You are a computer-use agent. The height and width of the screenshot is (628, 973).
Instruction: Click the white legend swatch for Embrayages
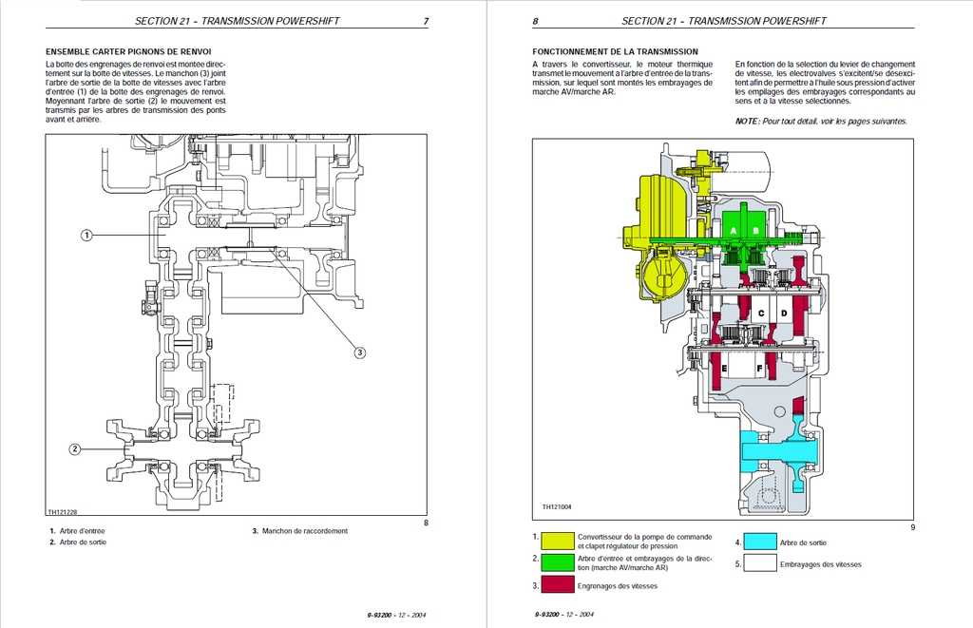point(759,562)
